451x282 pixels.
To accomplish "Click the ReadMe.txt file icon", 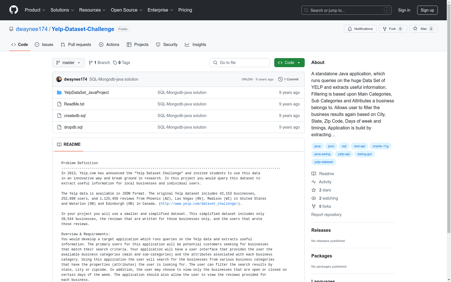I will click(x=59, y=104).
